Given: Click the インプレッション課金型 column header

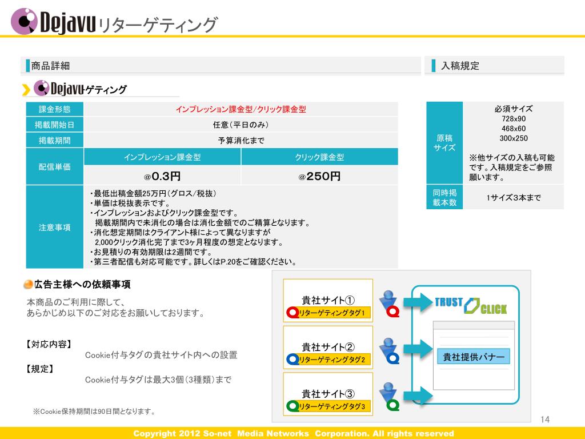Looking at the screenshot, I should click(x=162, y=157).
